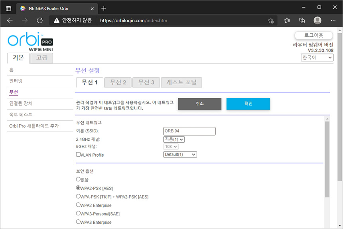The image size is (343, 229).
Task: Open the 속도 테스트 sidebar item
Action: pos(21,115)
